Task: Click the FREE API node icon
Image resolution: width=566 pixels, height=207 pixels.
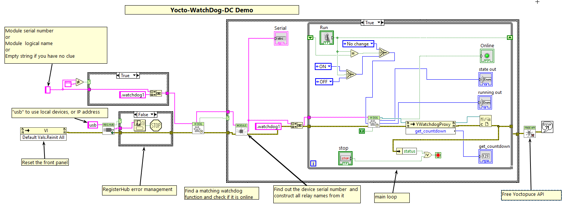Action: click(529, 131)
